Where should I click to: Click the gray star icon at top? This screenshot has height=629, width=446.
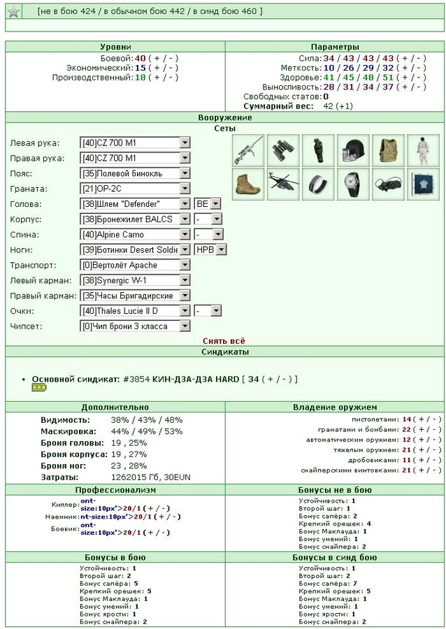14,12
